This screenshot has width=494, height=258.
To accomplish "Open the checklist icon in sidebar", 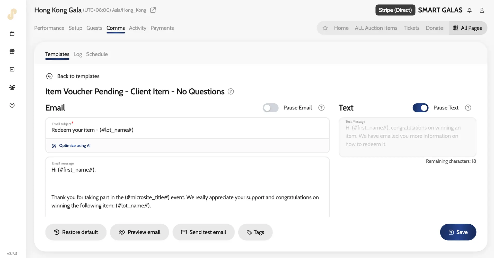I will [12, 69].
